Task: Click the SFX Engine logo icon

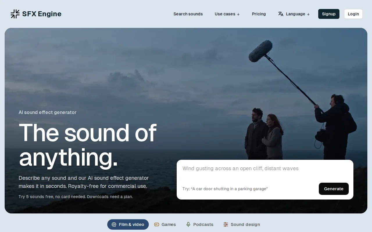Action: (x=15, y=14)
